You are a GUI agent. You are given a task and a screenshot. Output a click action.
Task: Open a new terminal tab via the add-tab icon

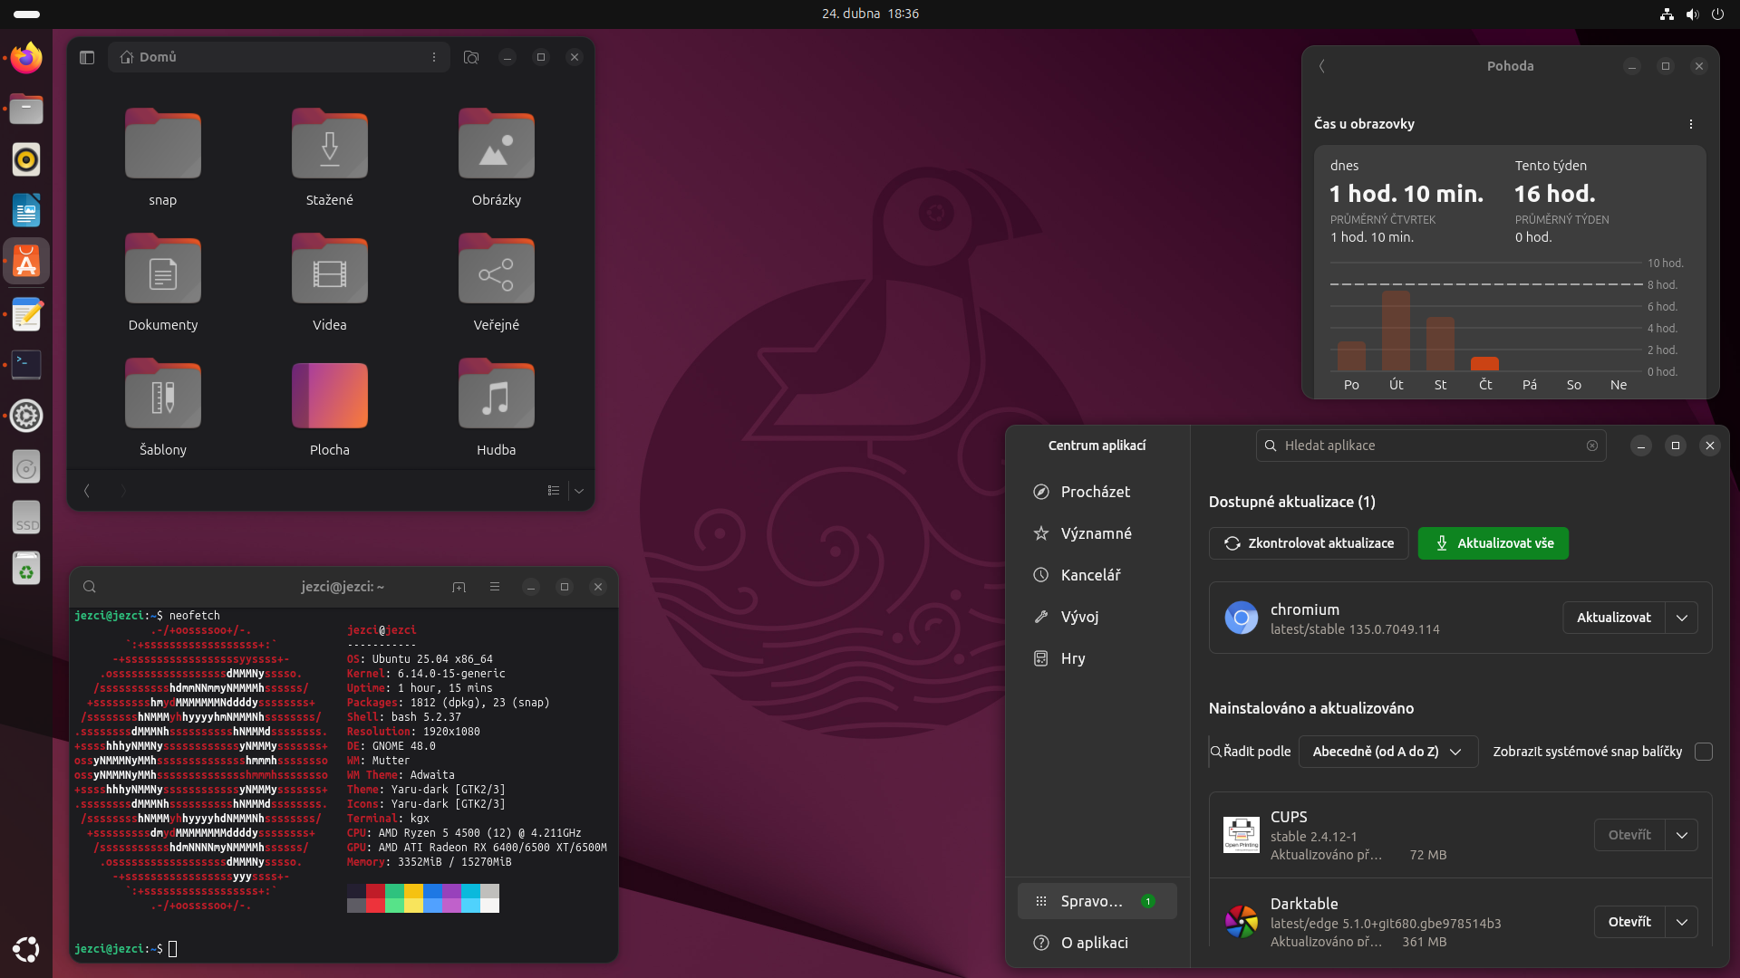[x=459, y=586]
